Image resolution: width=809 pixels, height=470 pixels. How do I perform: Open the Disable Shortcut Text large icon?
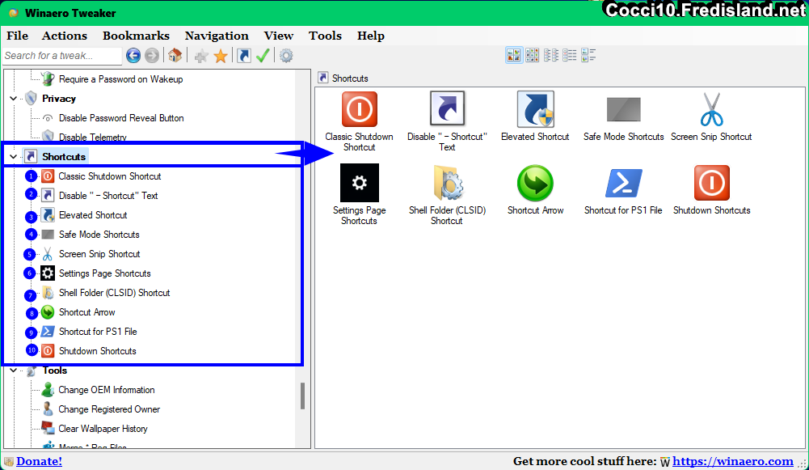[x=447, y=108]
